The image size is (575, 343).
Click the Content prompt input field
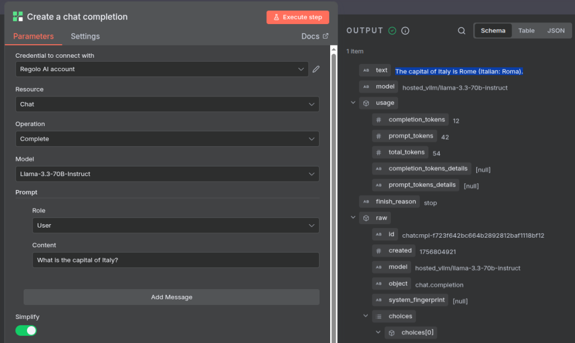pos(175,260)
